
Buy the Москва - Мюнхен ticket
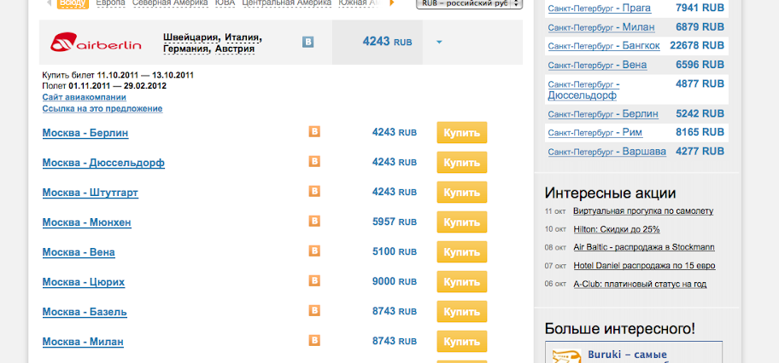click(462, 222)
